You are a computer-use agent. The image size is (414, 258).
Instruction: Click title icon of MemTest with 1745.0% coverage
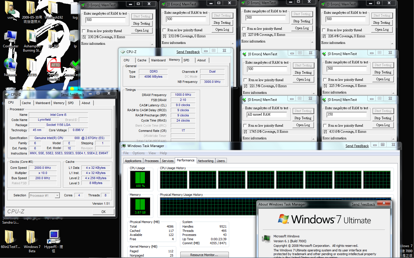coord(244,100)
